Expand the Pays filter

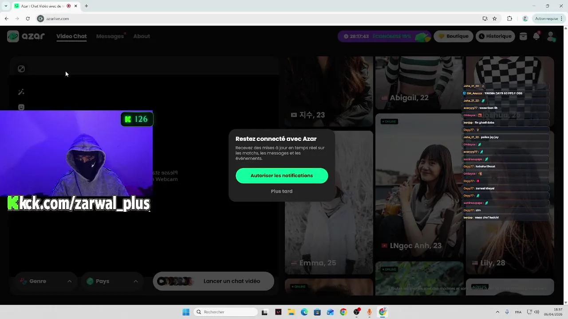pos(112,281)
